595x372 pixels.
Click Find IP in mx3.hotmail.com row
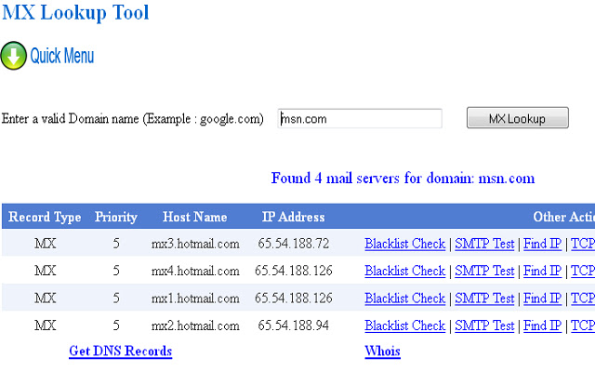(x=542, y=244)
